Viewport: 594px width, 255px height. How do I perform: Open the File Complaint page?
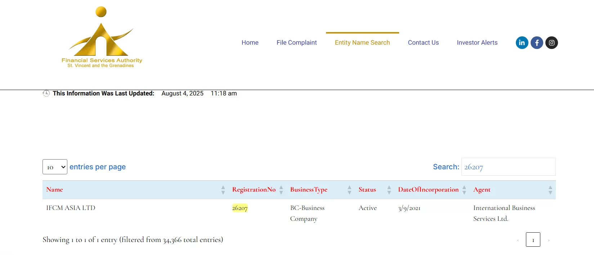pos(296,42)
